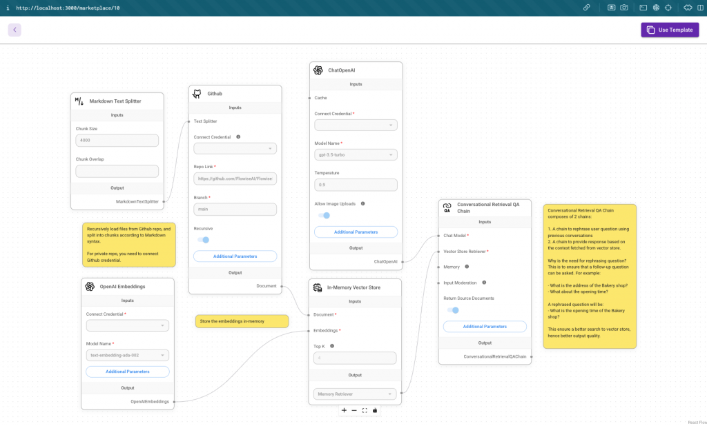
Task: Click the Conversational Retrieval QA Chain explanation note
Action: 590,276
